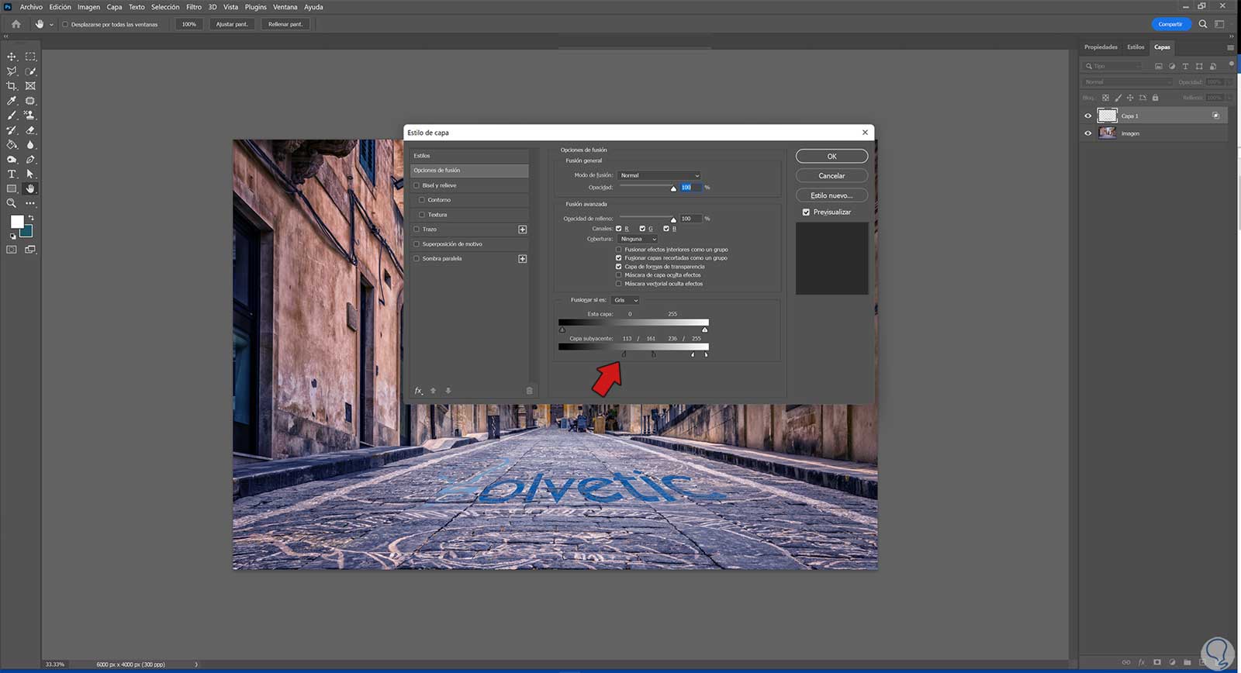Expand the Fusionar si es dropdown
The width and height of the screenshot is (1241, 673).
[625, 300]
